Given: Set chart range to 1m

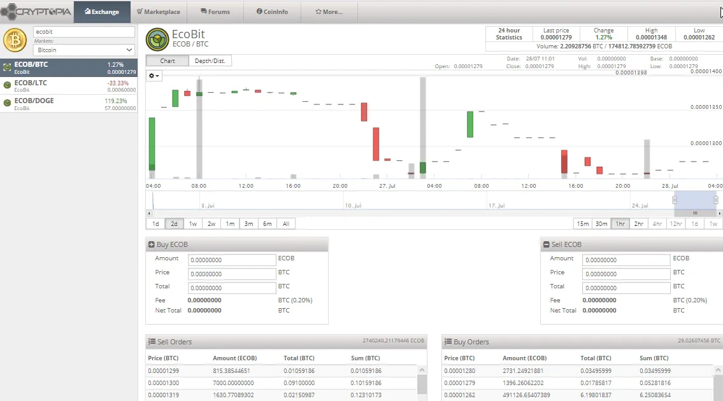Looking at the screenshot, I should coord(230,223).
